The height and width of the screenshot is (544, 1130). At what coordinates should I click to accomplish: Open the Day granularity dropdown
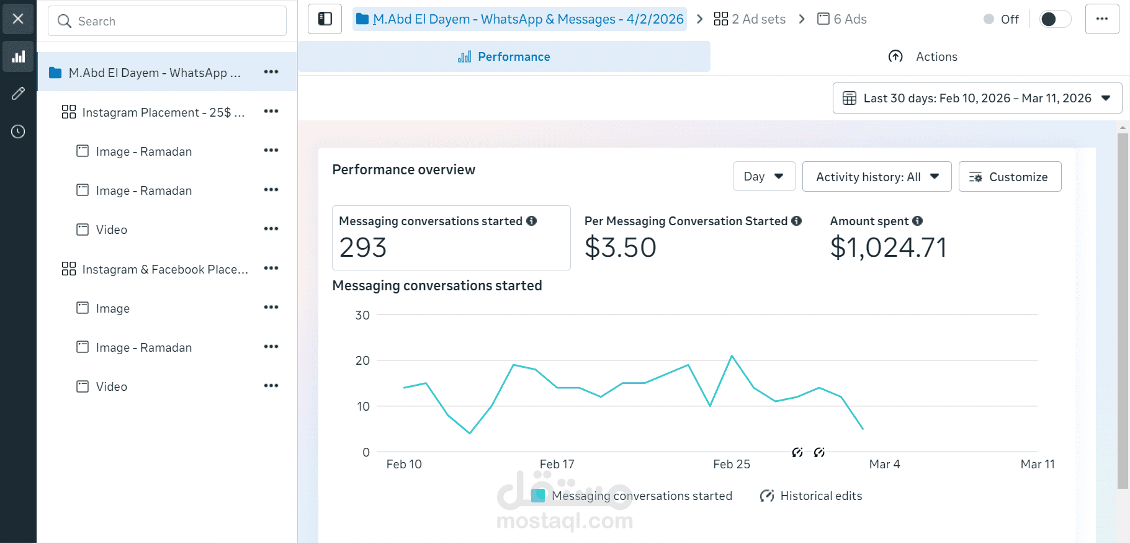pyautogui.click(x=764, y=177)
